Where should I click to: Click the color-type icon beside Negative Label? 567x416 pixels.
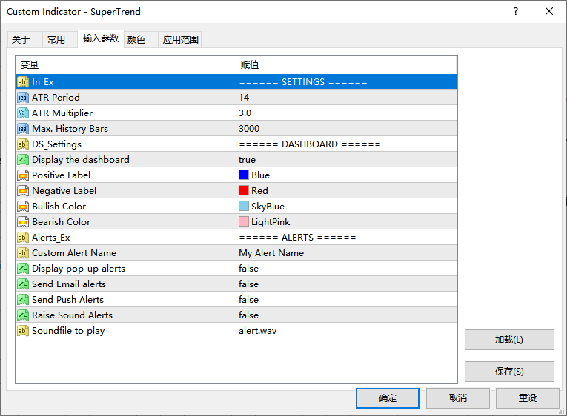click(23, 191)
